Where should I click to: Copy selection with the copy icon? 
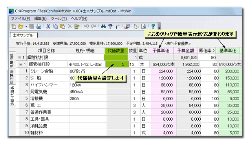coord(55,26)
